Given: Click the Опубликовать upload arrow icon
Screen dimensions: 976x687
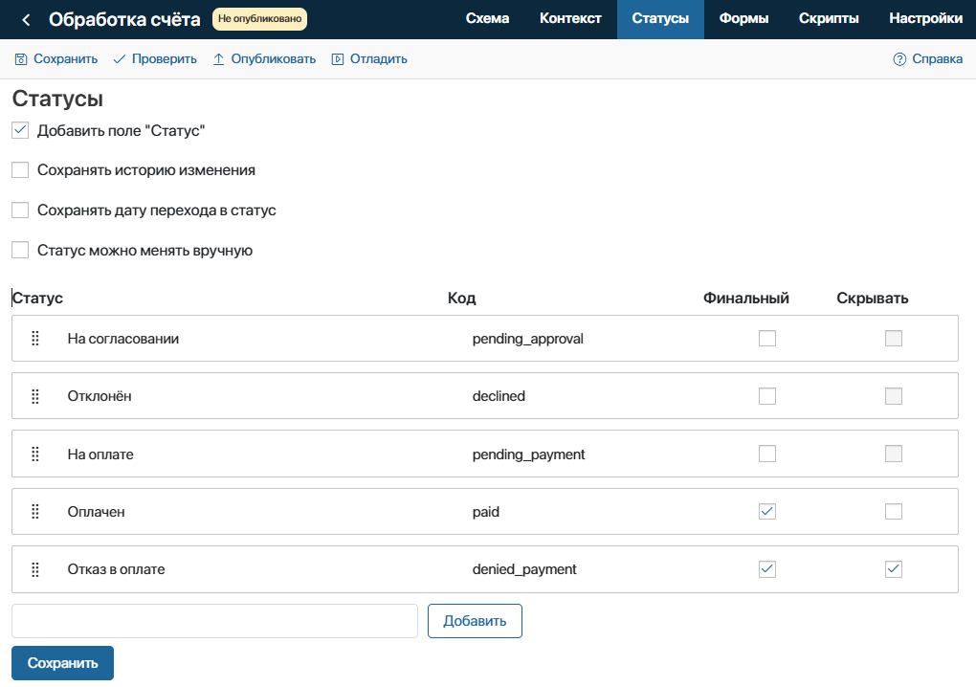Looking at the screenshot, I should 218,59.
